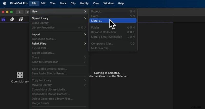Image resolution: width=205 pixels, height=109 pixels.
Task: Expand the Move to Library submenu
Action: tap(85, 85)
